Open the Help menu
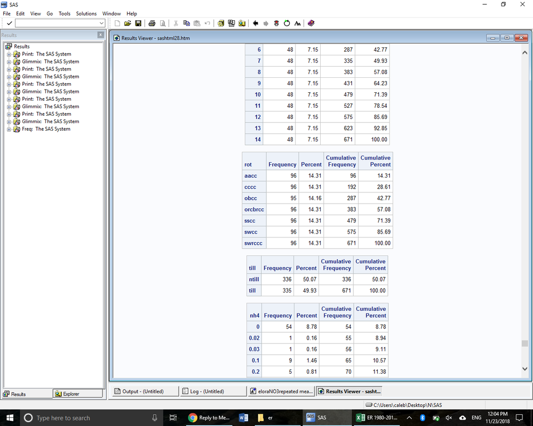This screenshot has width=533, height=426. point(132,13)
